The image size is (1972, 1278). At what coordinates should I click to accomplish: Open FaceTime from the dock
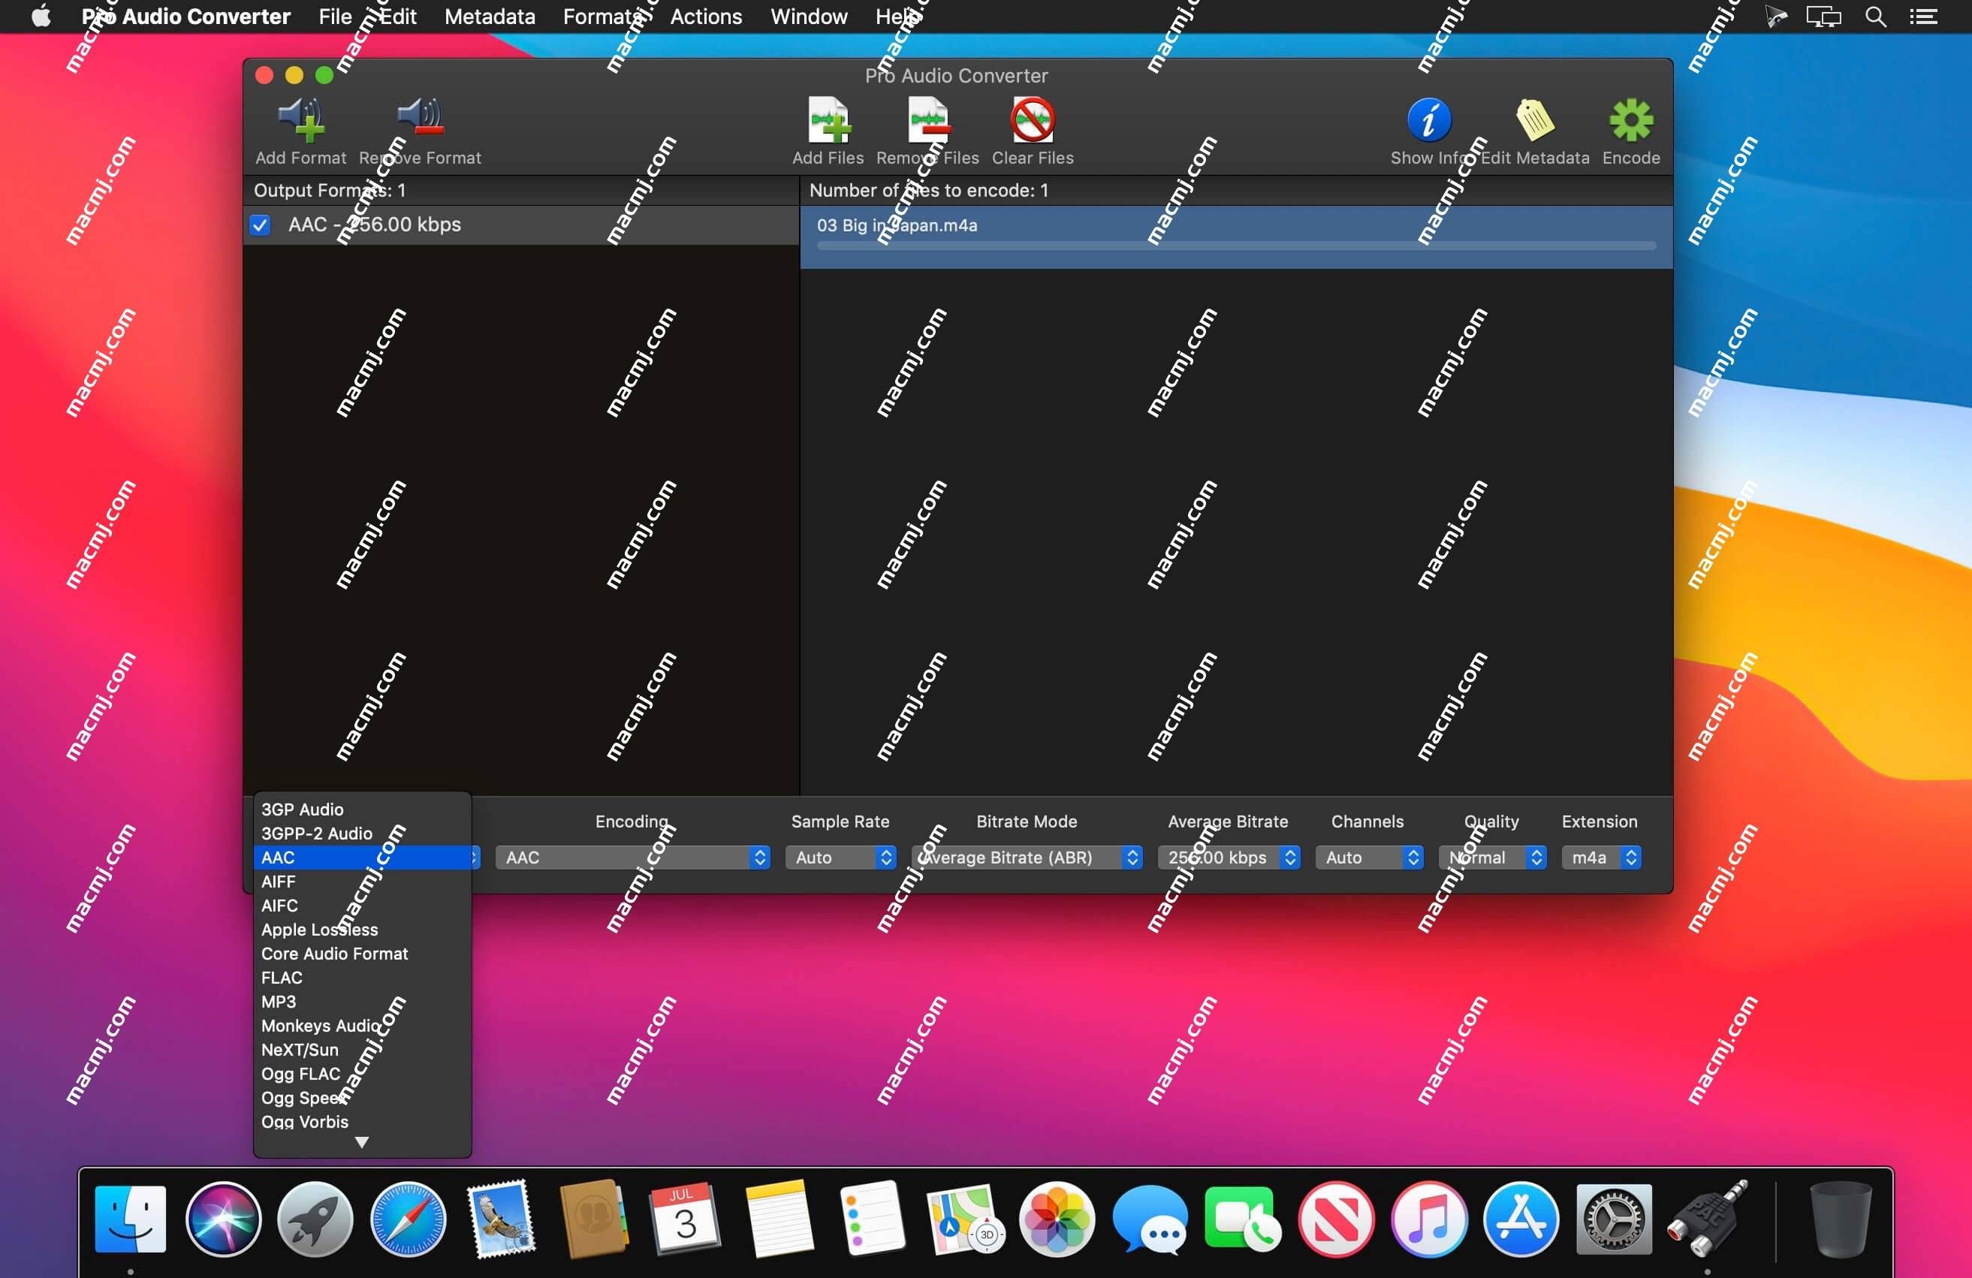(x=1242, y=1219)
